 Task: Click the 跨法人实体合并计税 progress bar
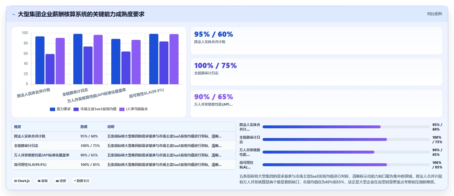[x=346, y=127]
